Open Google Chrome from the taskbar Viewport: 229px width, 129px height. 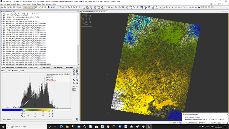(x=108, y=127)
